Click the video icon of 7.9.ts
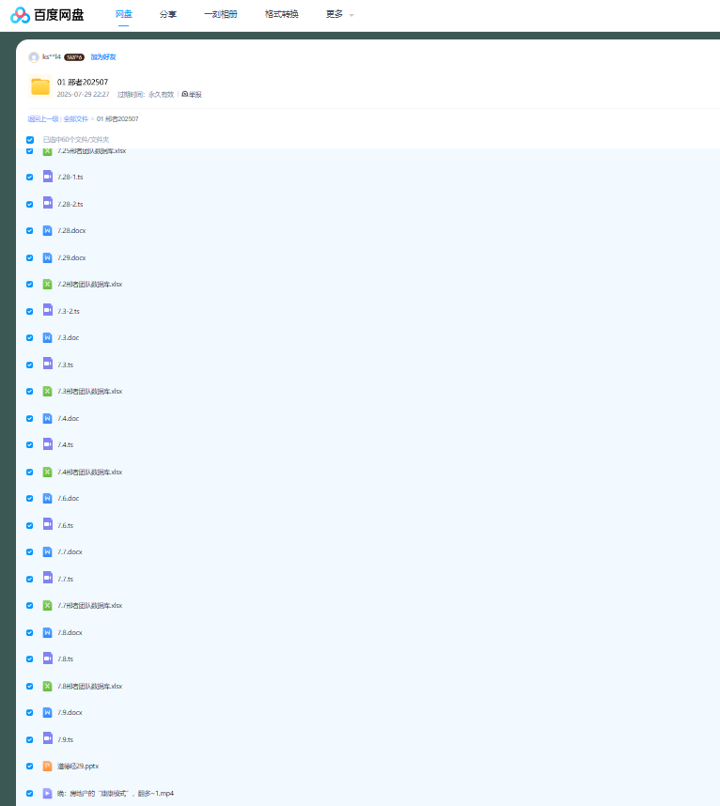Viewport: 720px width, 806px height. tap(48, 739)
